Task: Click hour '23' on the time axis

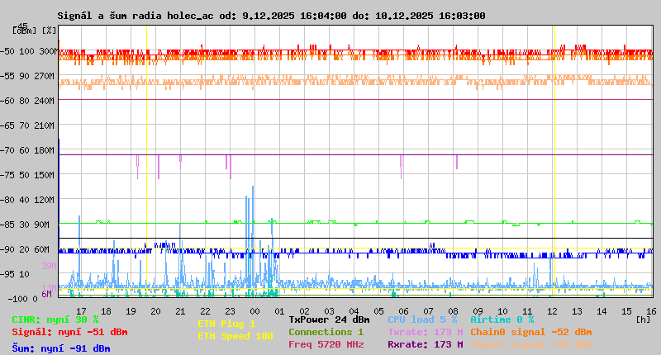Action: pos(231,311)
